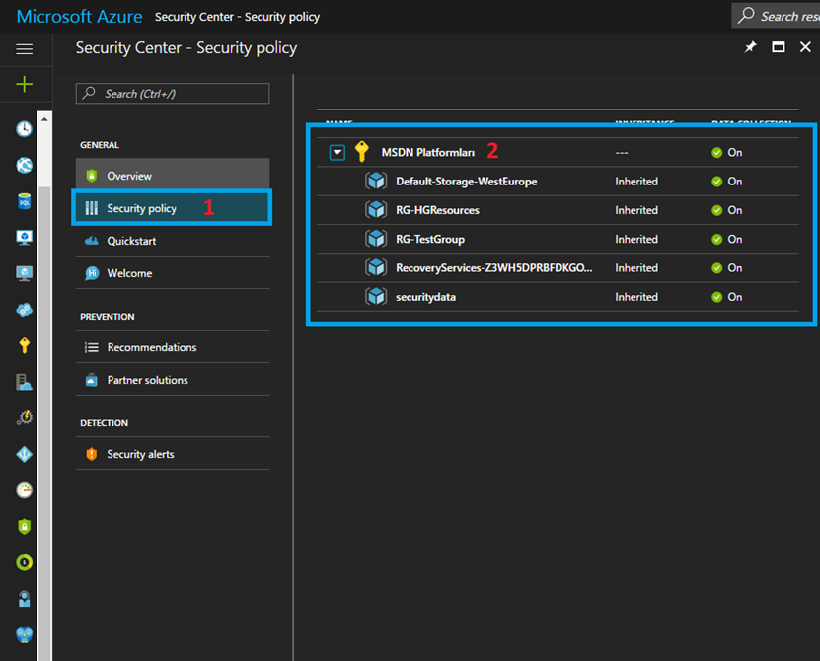Open the key Subscriptions icon in sidebar

[24, 345]
